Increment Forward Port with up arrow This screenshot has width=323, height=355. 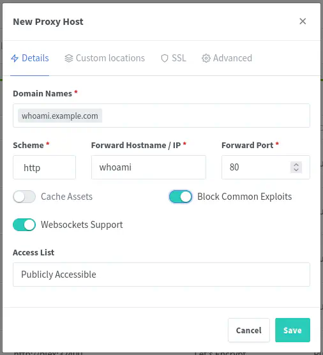(296, 165)
